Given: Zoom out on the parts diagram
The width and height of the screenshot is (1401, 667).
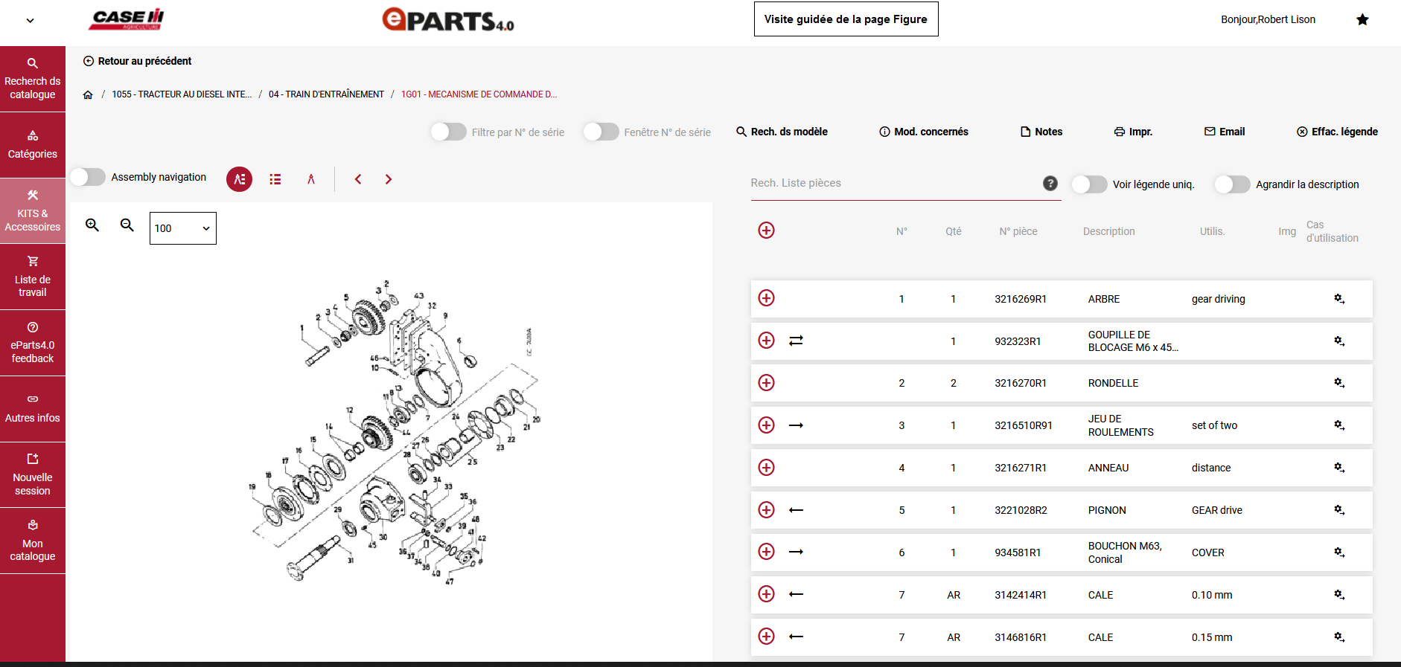Looking at the screenshot, I should click(x=127, y=225).
